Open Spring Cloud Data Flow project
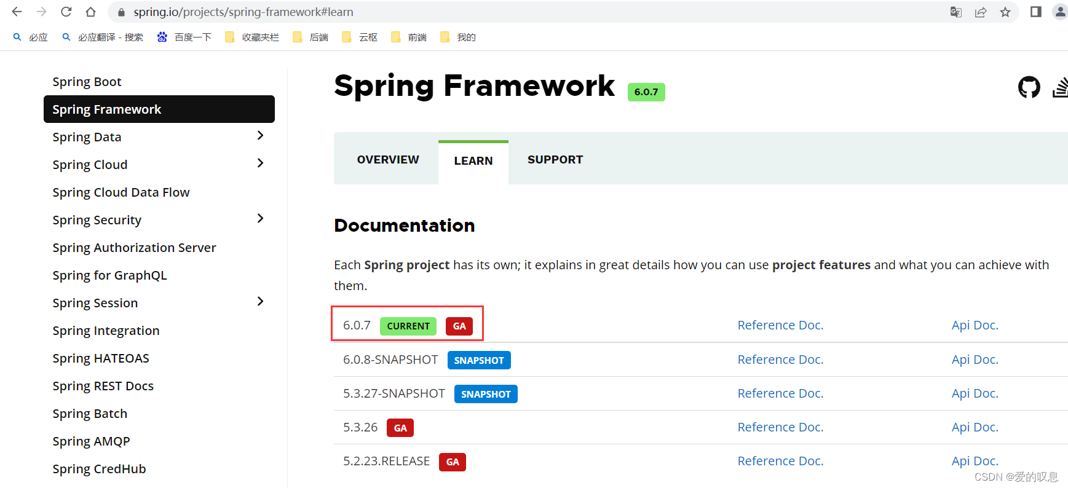1068x488 pixels. (121, 192)
